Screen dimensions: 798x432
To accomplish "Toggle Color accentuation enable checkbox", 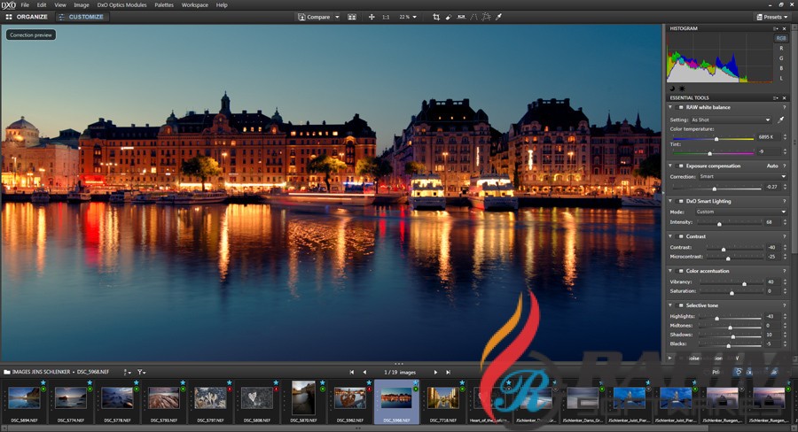I will pos(681,271).
